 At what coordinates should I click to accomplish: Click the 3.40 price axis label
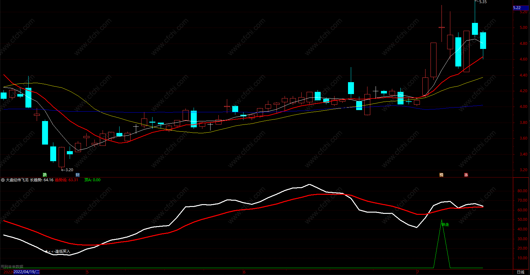523,154
